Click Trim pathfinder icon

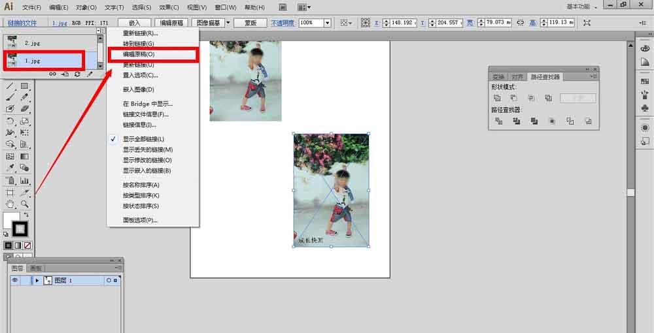[517, 121]
